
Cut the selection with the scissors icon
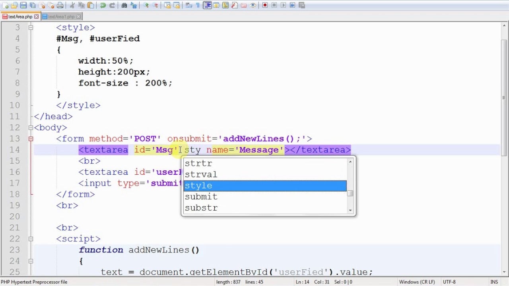[72, 5]
